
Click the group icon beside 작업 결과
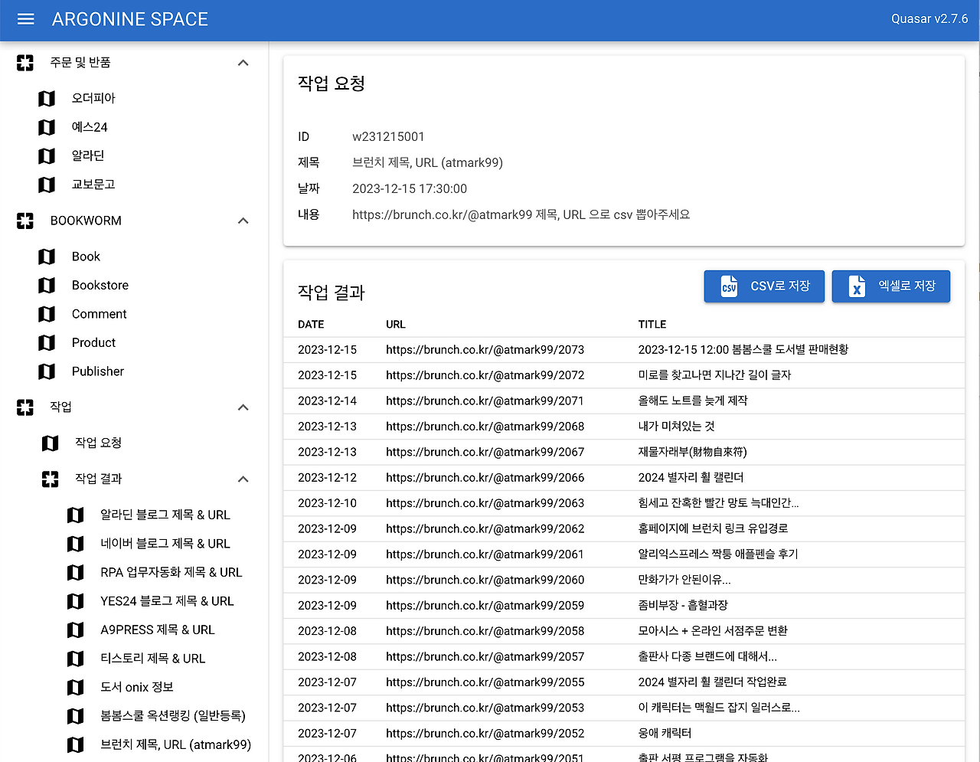click(50, 479)
